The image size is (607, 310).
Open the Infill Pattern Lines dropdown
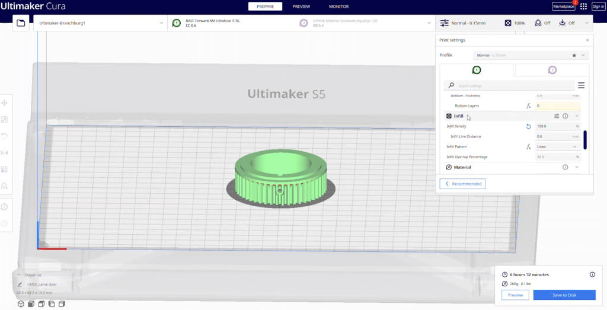tap(558, 146)
